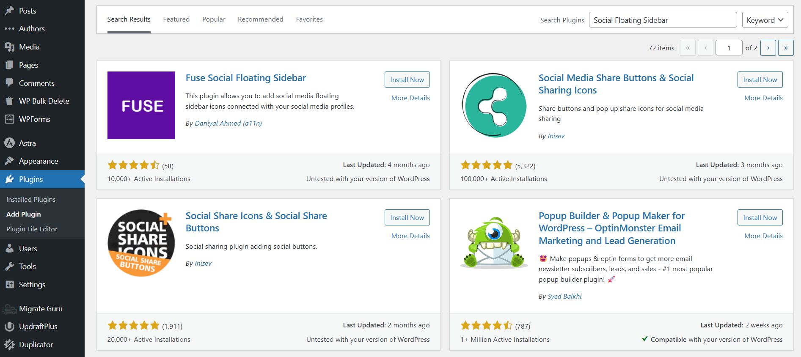Go to next page of results
Image resolution: width=801 pixels, height=357 pixels.
point(768,48)
